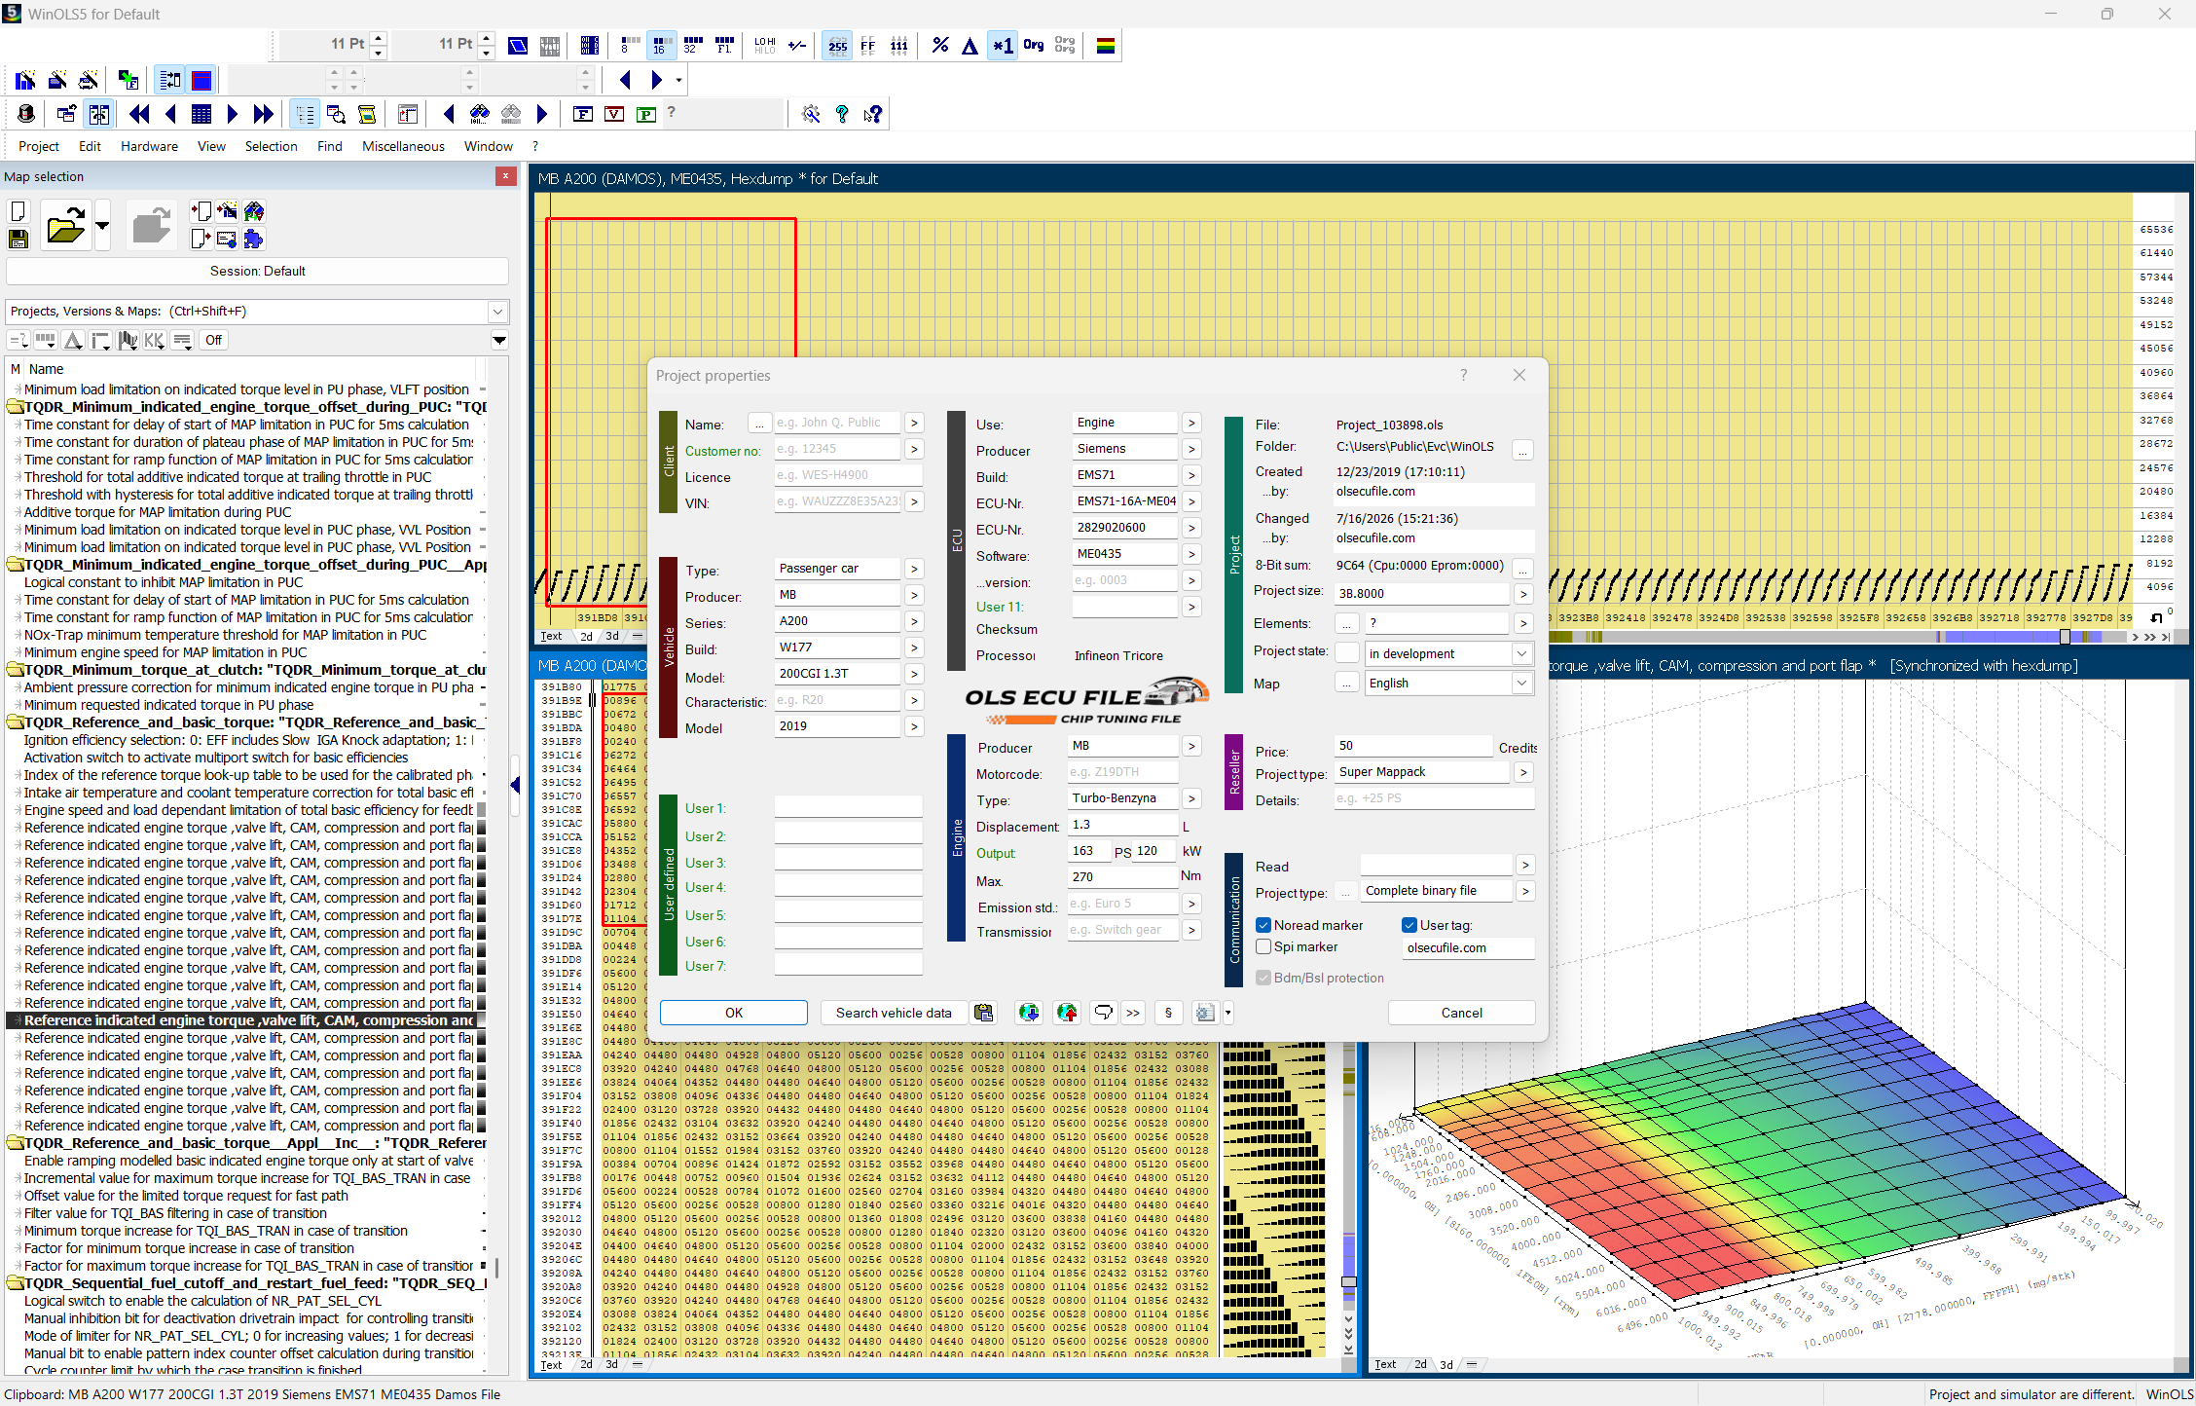
Task: Click the top hat icon in toolbar
Action: pyautogui.click(x=26, y=115)
